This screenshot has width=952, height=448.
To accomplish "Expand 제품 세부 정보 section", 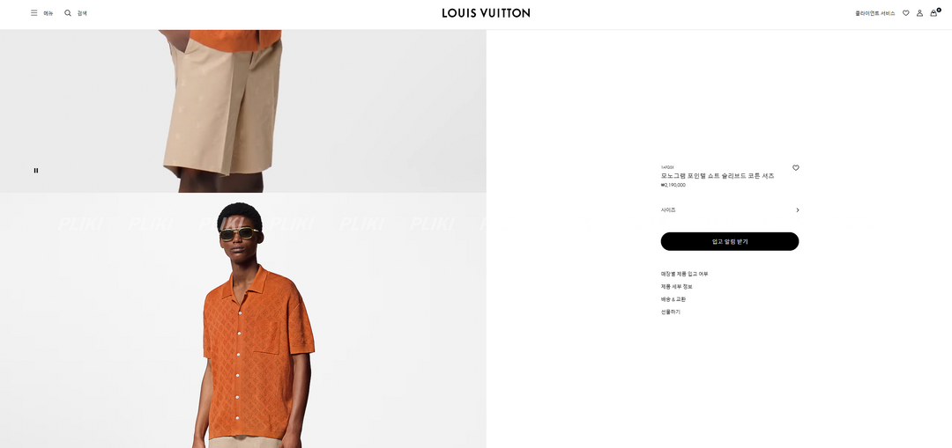I will (676, 287).
